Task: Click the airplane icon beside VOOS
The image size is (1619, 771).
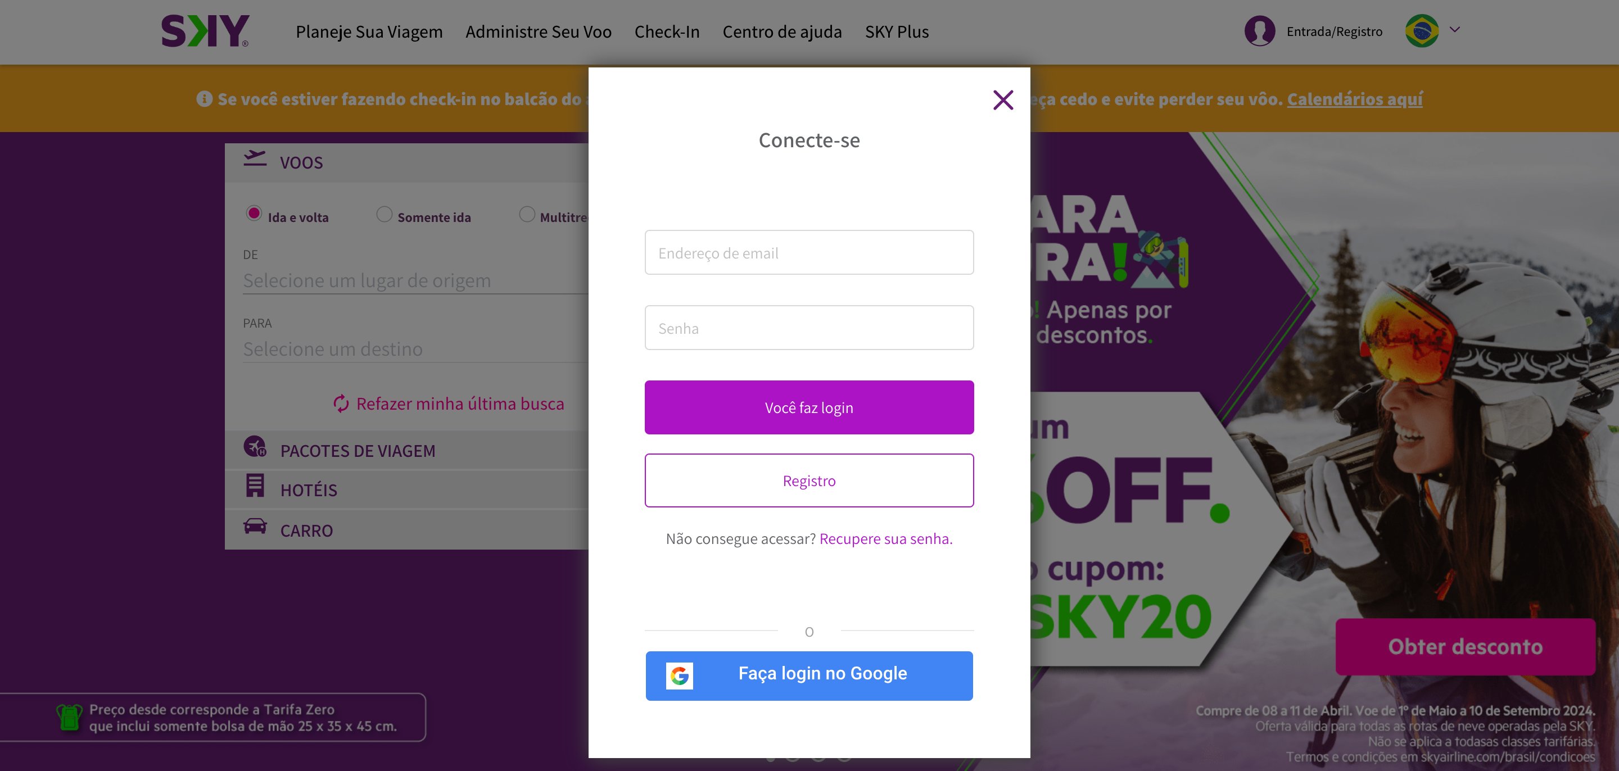Action: 255,158
